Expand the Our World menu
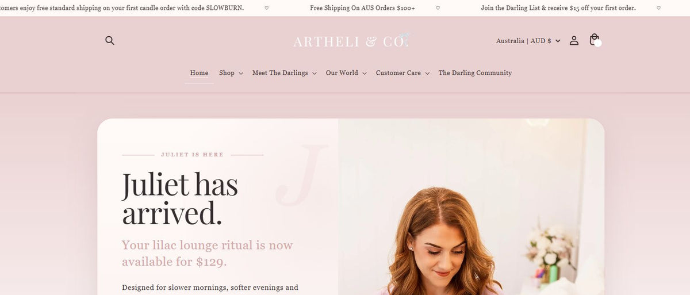 pos(346,73)
